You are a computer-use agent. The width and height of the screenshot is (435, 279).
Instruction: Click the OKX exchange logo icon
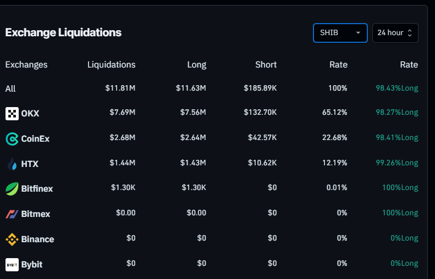click(12, 114)
